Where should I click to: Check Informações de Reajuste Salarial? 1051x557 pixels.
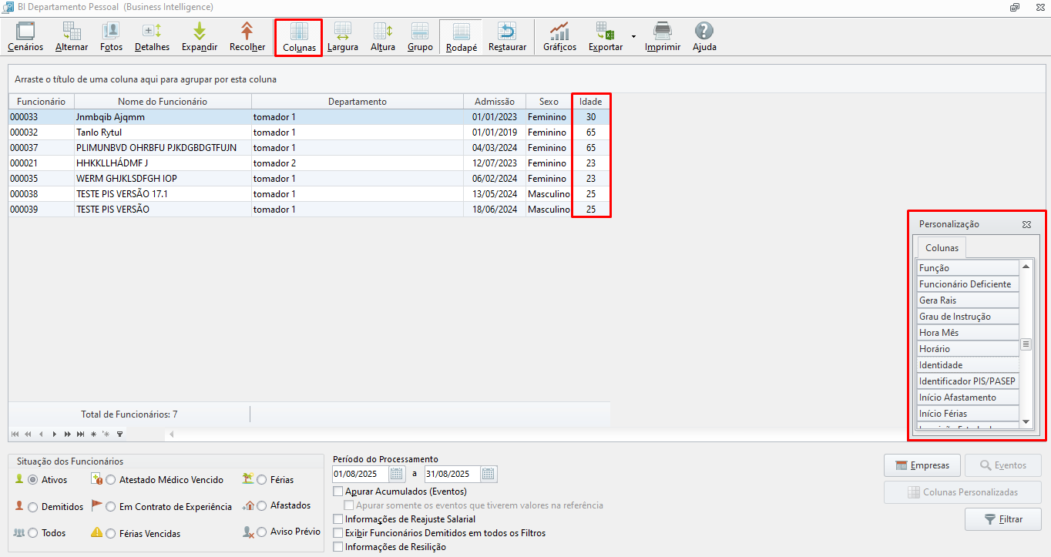click(x=337, y=519)
